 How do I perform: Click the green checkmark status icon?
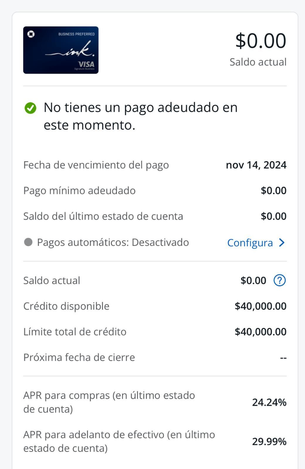click(30, 108)
